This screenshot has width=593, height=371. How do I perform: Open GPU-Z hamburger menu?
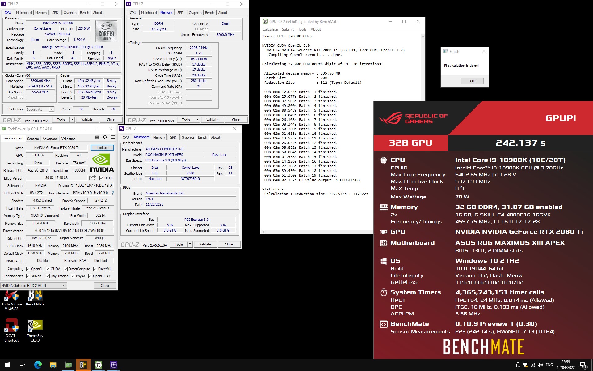click(113, 137)
